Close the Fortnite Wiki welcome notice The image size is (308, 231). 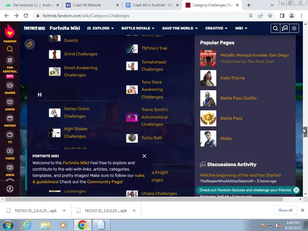click(144, 156)
